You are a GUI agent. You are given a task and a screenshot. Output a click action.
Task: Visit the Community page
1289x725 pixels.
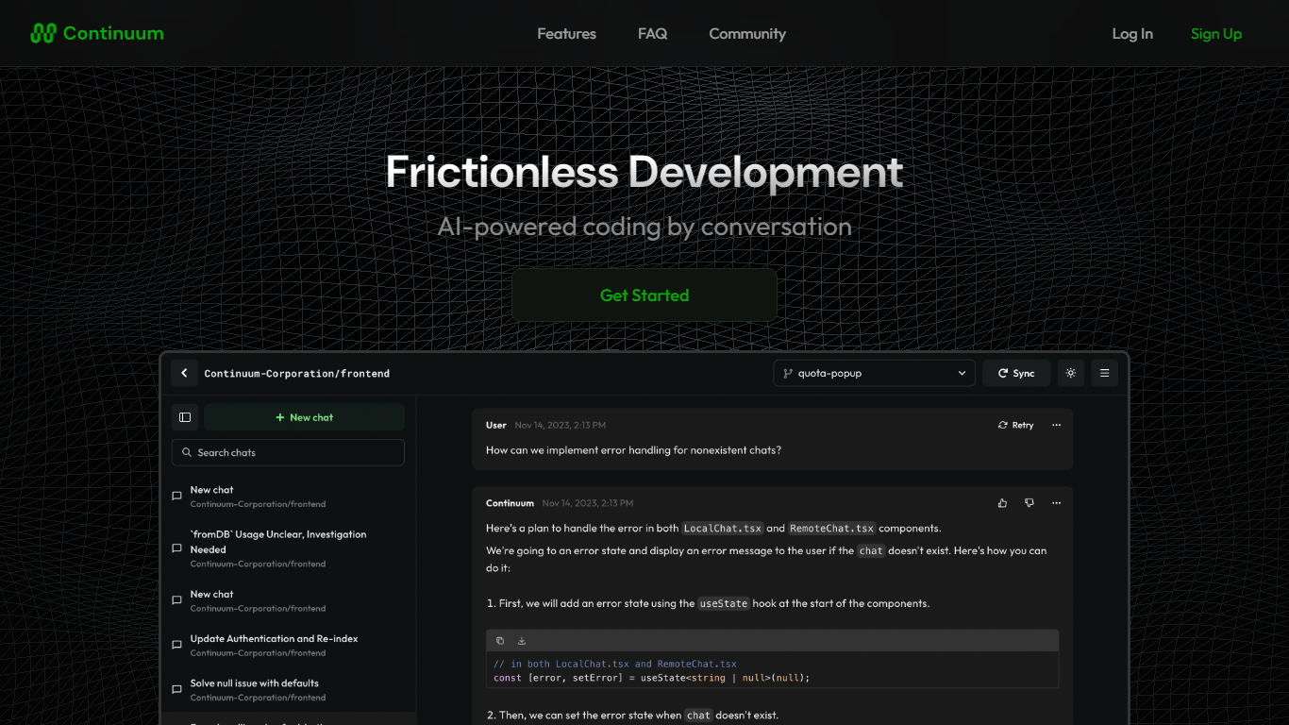(747, 34)
